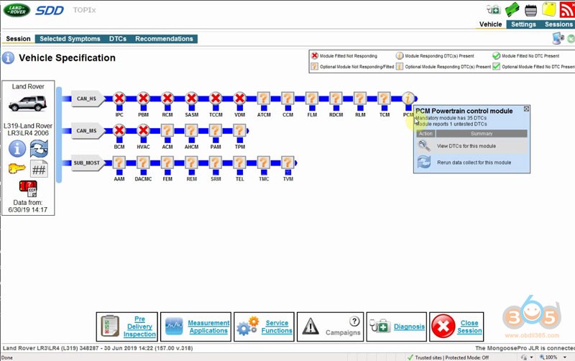Select the FLM module icon

[x=312, y=99]
